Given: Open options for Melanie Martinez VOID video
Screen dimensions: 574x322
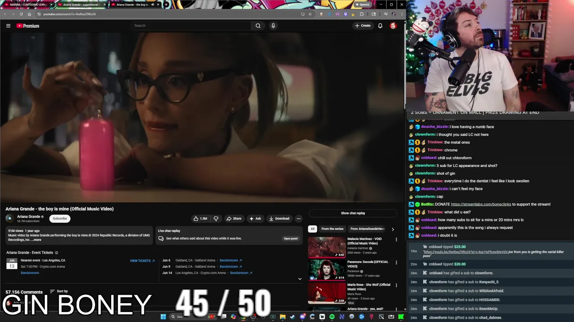Looking at the screenshot, I should [396, 239].
